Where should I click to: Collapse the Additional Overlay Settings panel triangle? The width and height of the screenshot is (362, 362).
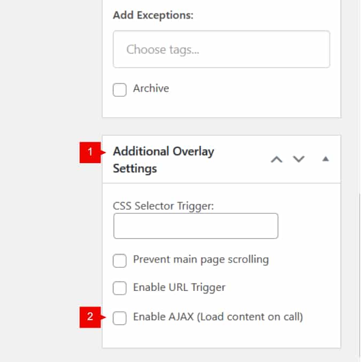(325, 159)
